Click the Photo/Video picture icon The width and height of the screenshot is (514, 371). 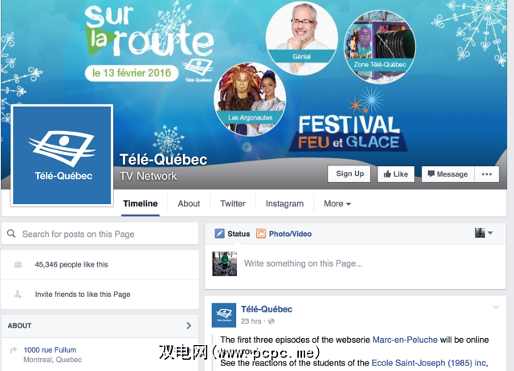(x=260, y=234)
